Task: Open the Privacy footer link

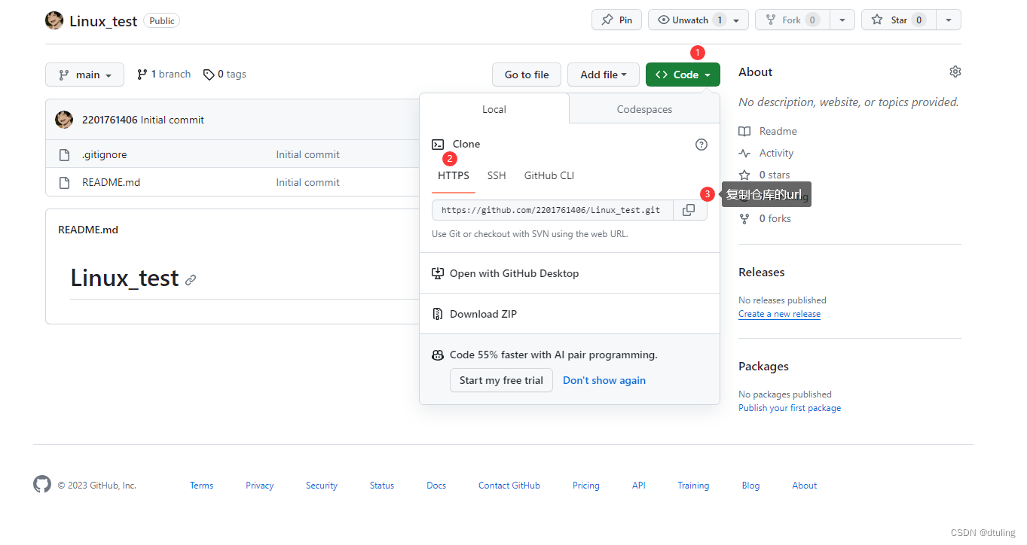Action: click(x=259, y=486)
